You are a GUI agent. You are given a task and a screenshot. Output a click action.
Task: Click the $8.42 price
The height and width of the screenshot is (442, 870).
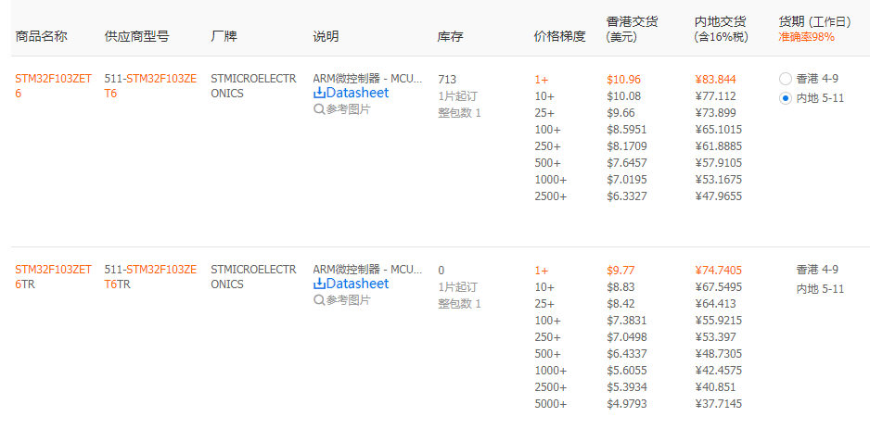(621, 303)
